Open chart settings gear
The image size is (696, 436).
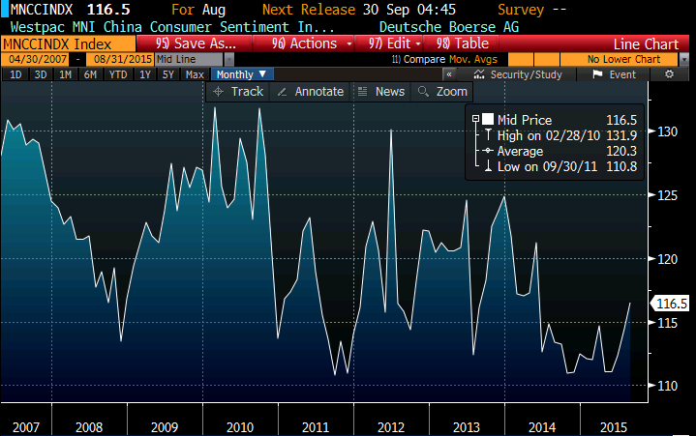668,74
